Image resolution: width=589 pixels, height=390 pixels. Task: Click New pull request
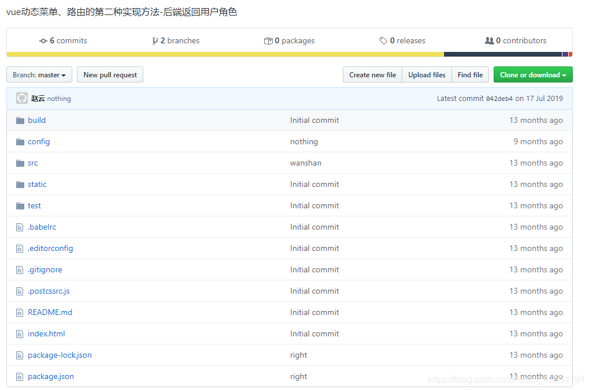[110, 74]
